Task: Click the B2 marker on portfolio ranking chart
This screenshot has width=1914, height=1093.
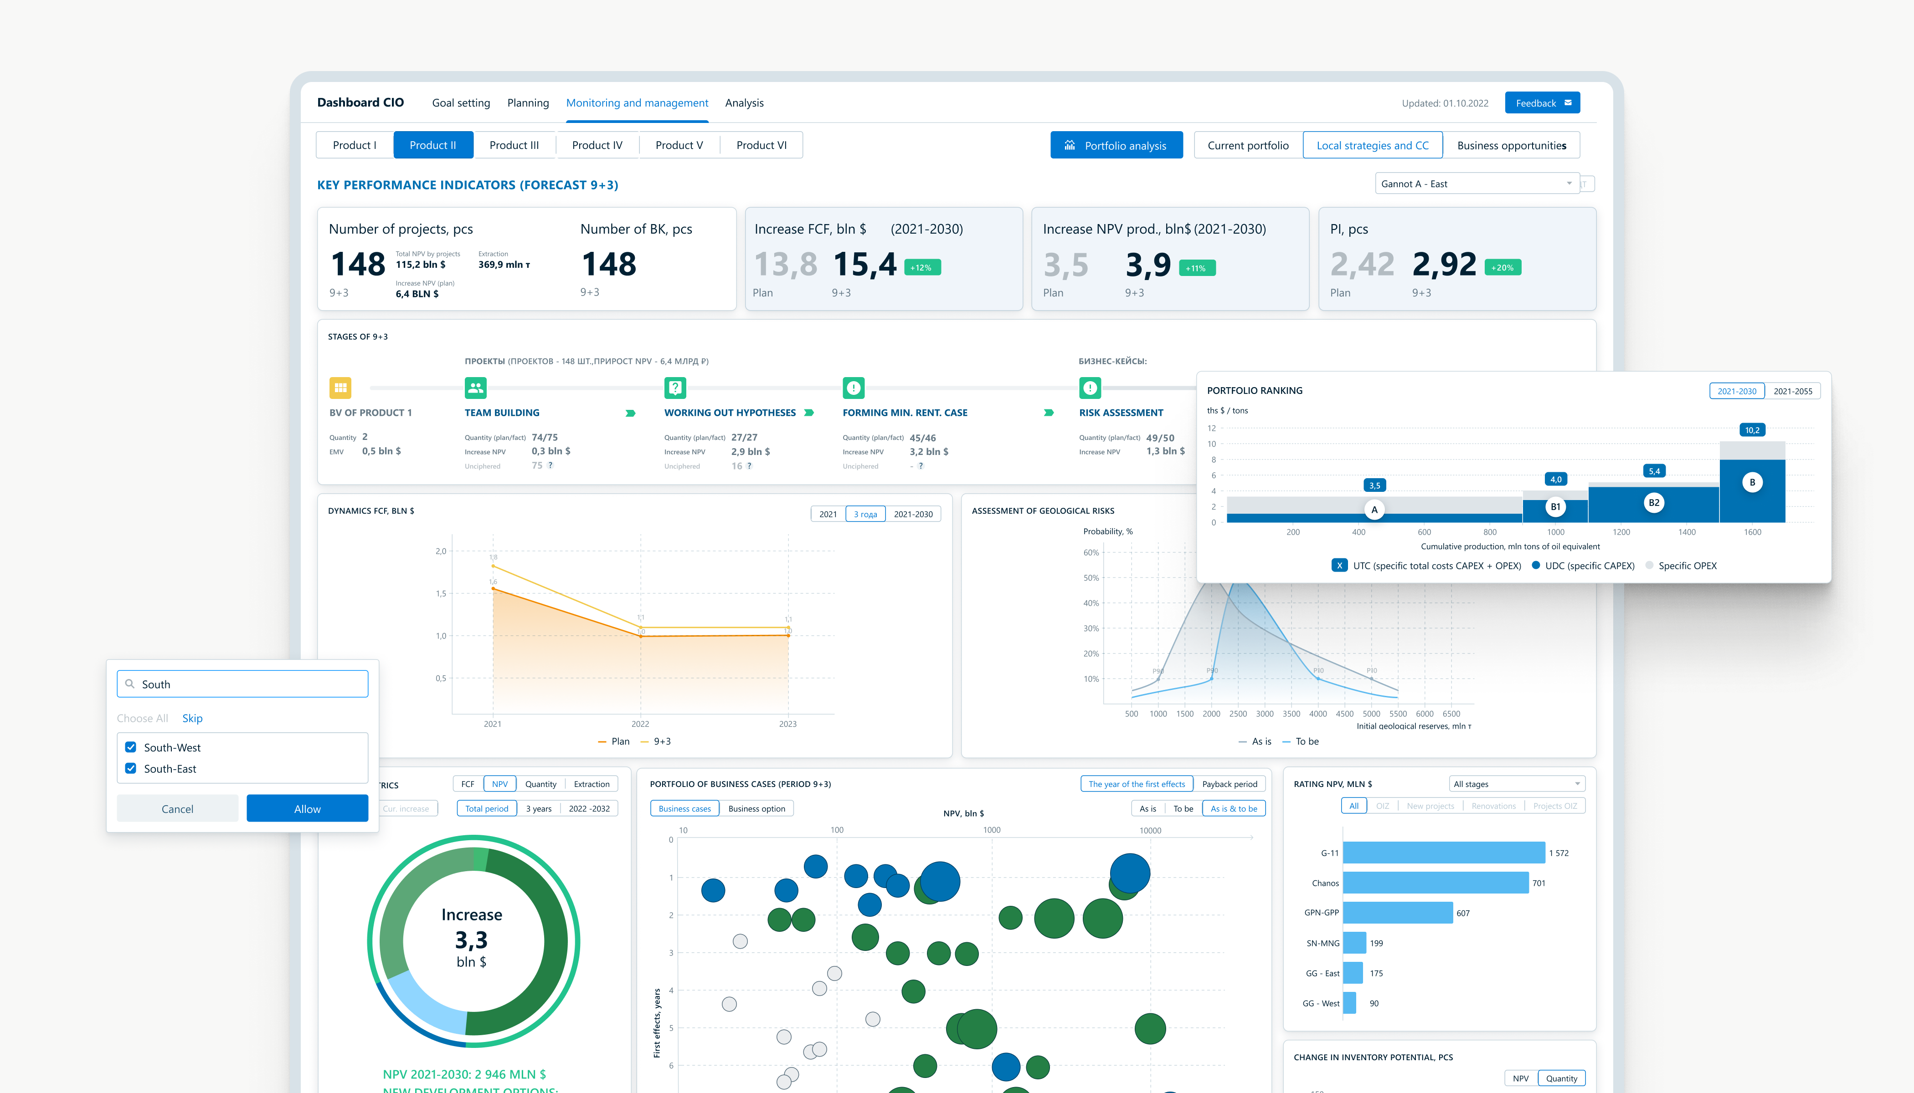Action: click(1654, 502)
